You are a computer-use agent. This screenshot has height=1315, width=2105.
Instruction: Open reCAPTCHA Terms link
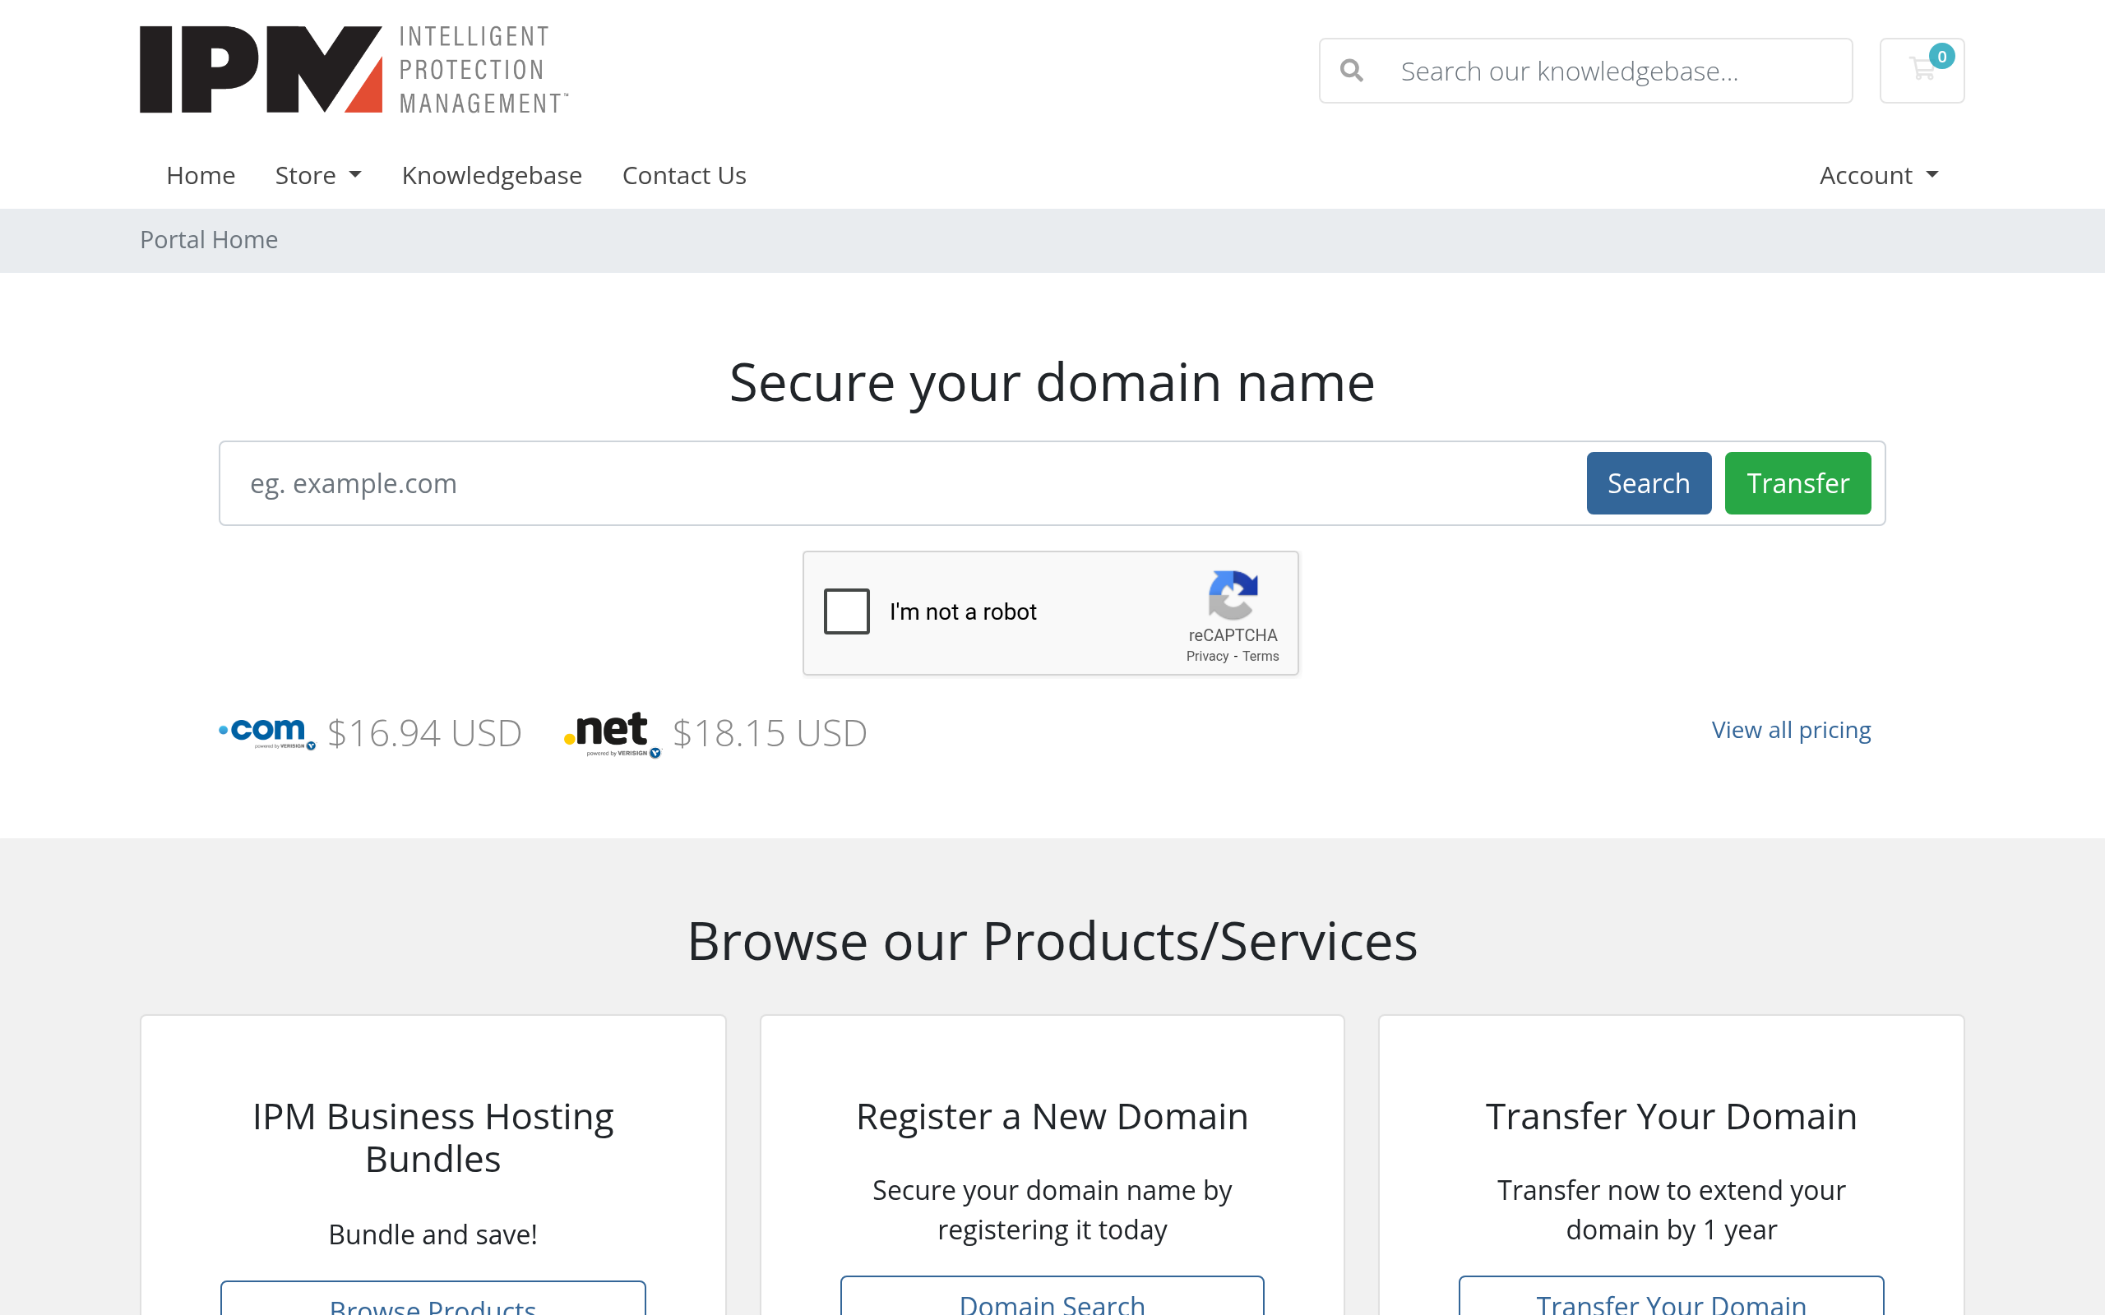pyautogui.click(x=1261, y=657)
